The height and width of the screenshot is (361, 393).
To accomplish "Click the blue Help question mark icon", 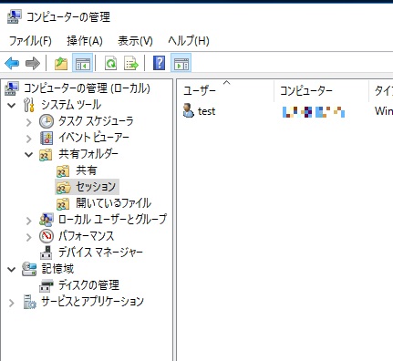I will pyautogui.click(x=159, y=63).
